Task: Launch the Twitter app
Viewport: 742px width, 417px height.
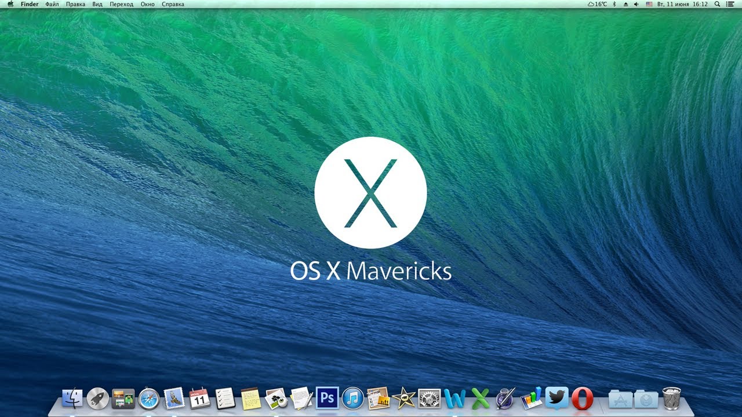Action: [556, 398]
